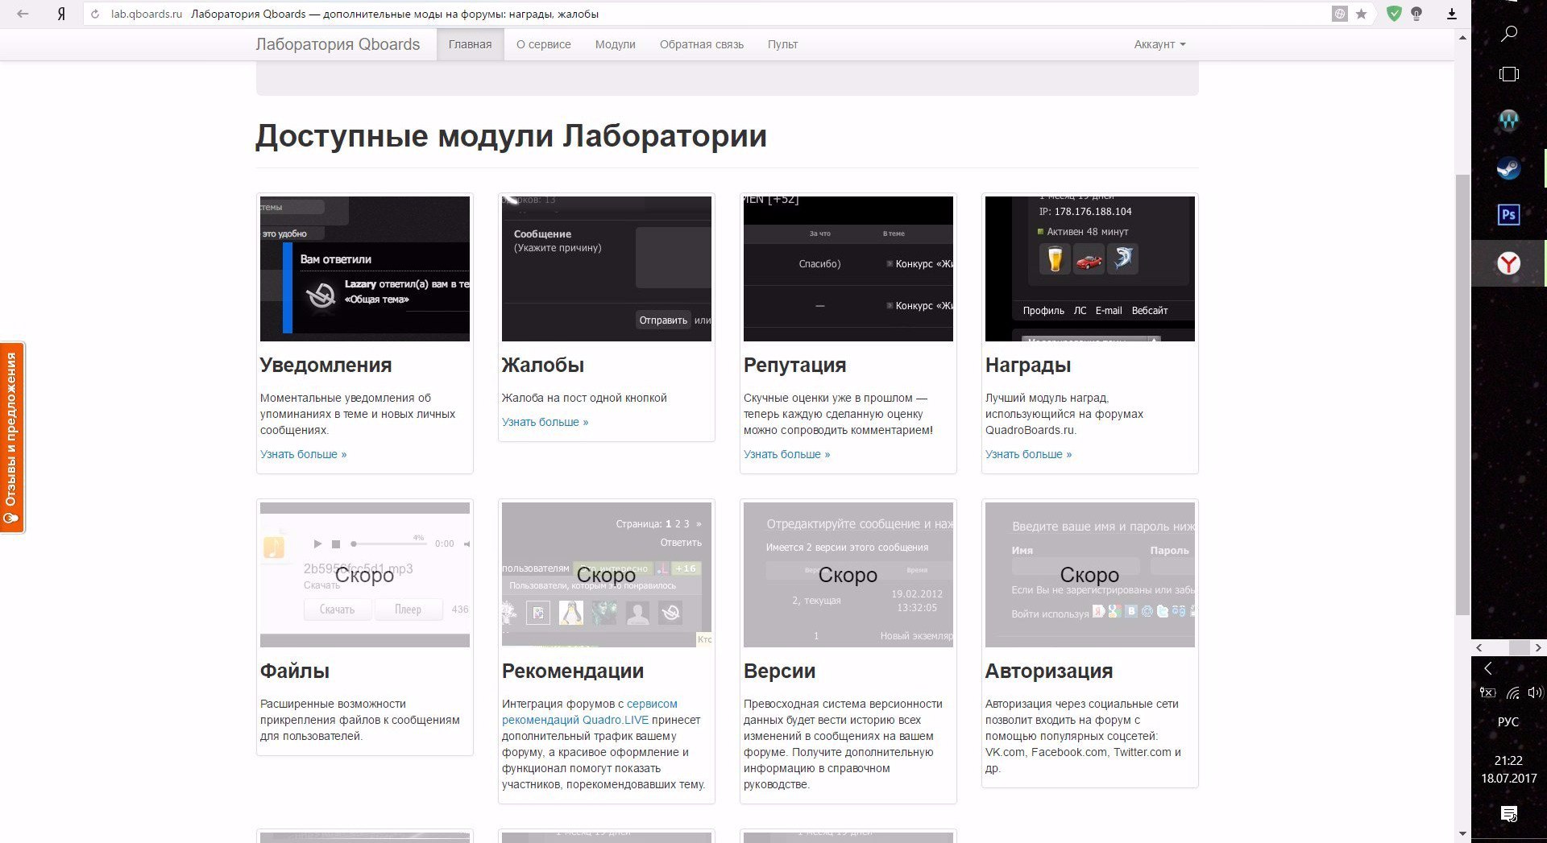1547x843 pixels.
Task: Go to Обратная связь in navbar
Action: point(701,44)
